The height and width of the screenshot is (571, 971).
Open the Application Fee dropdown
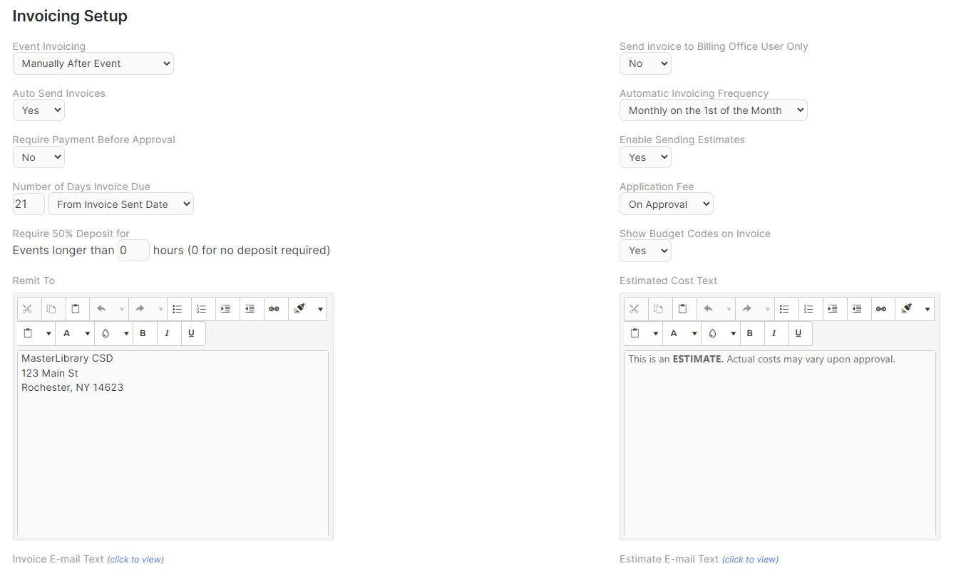[667, 204]
